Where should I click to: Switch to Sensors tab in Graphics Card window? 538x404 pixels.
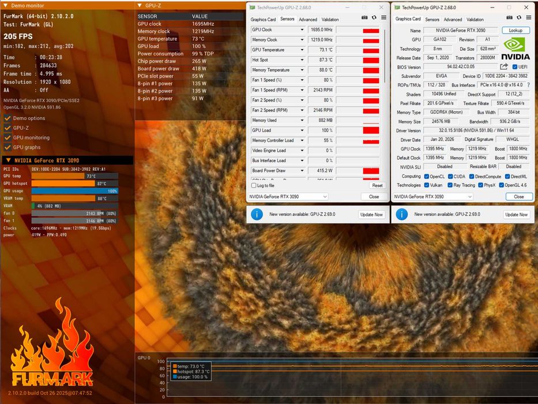coord(432,20)
